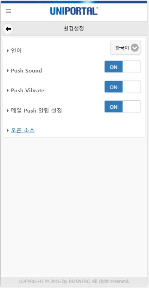Click the Push Sound label text
The width and height of the screenshot is (149, 288).
point(26,71)
